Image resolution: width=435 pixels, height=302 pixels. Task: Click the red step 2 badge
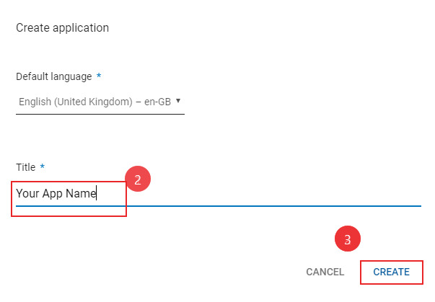[137, 180]
